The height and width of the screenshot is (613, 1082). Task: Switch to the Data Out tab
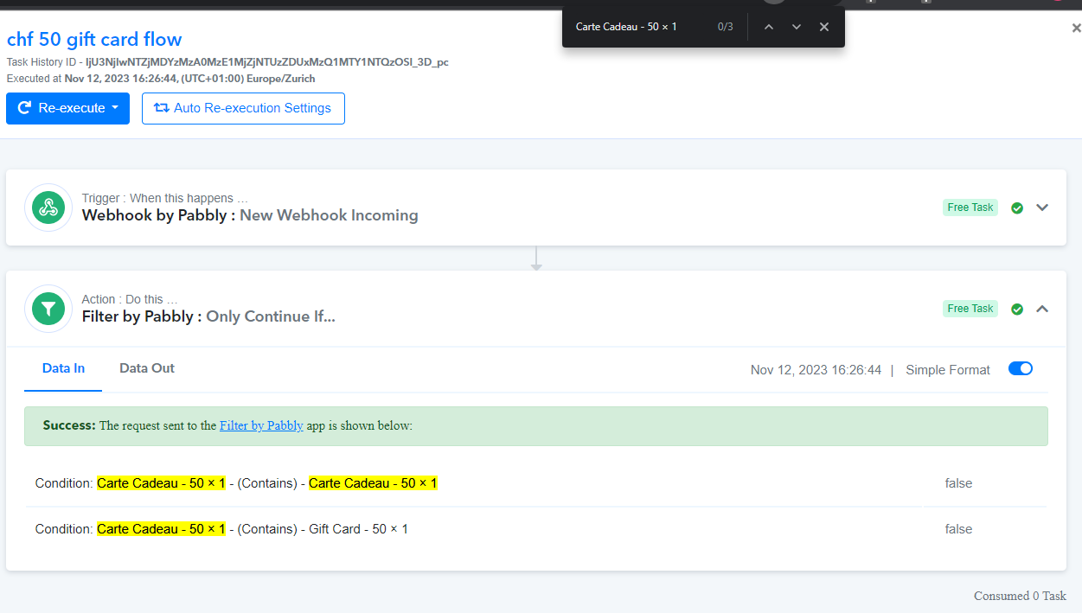pos(147,368)
